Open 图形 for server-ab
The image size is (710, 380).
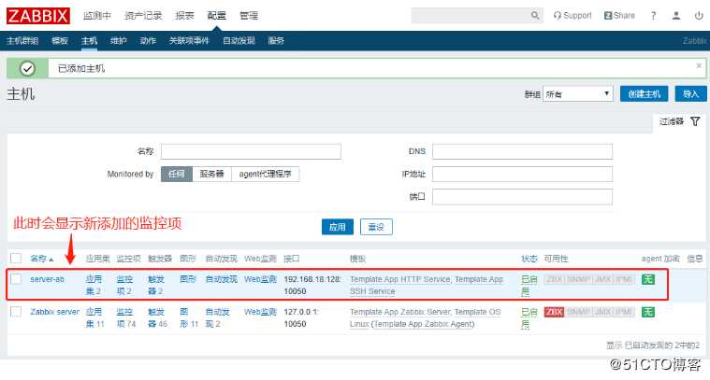[187, 279]
